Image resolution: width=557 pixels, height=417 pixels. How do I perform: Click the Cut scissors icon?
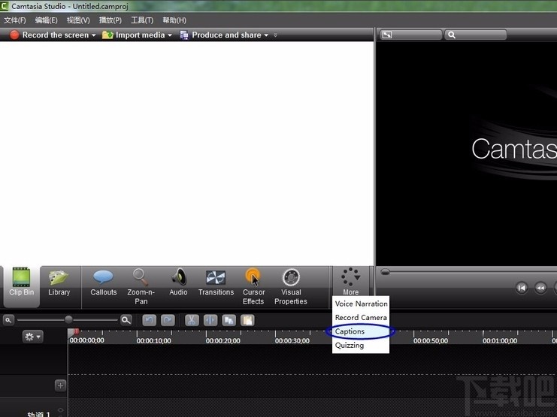192,320
